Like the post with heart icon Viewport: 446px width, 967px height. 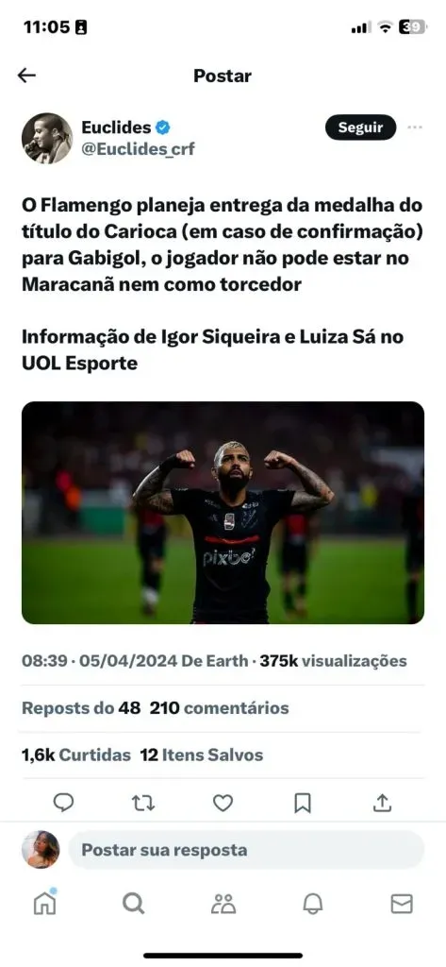[x=223, y=803]
